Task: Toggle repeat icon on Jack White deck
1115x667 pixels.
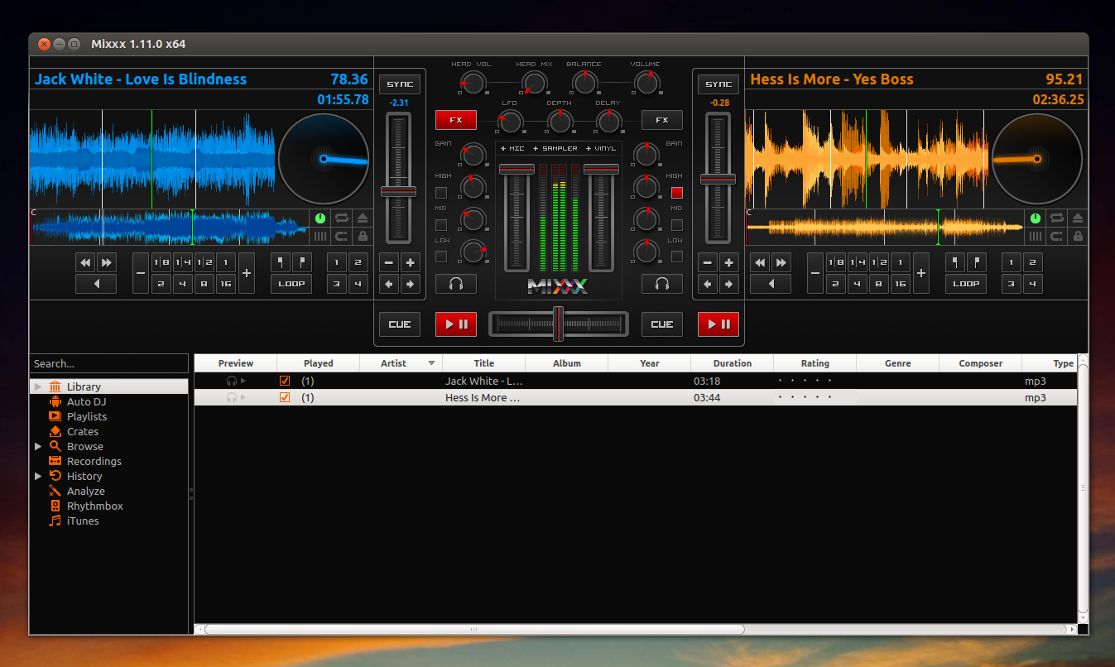Action: (x=341, y=218)
